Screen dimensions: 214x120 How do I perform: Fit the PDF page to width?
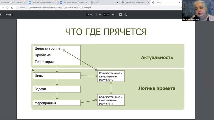[x=121, y=15]
